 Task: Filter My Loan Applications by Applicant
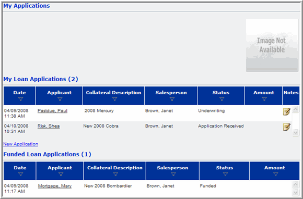click(60, 99)
